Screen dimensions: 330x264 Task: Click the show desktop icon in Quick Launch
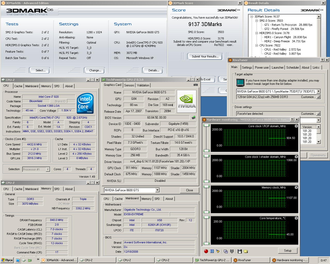(18, 260)
